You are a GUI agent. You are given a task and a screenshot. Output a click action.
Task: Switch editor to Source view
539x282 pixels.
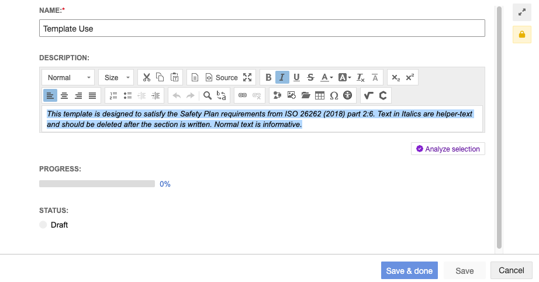click(x=222, y=77)
